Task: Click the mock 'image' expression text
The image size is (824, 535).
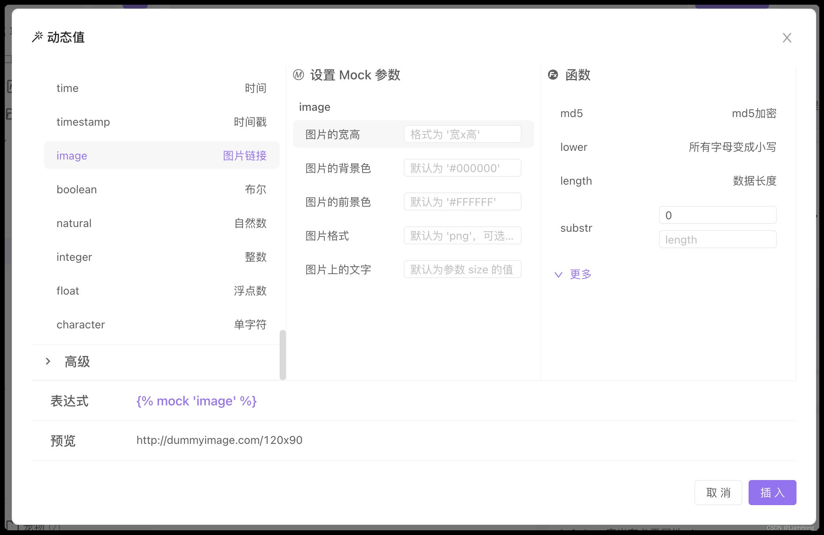Action: click(x=196, y=401)
